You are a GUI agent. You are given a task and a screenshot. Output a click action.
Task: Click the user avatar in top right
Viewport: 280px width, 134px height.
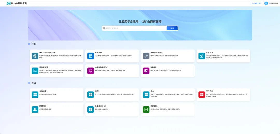pos(266,3)
